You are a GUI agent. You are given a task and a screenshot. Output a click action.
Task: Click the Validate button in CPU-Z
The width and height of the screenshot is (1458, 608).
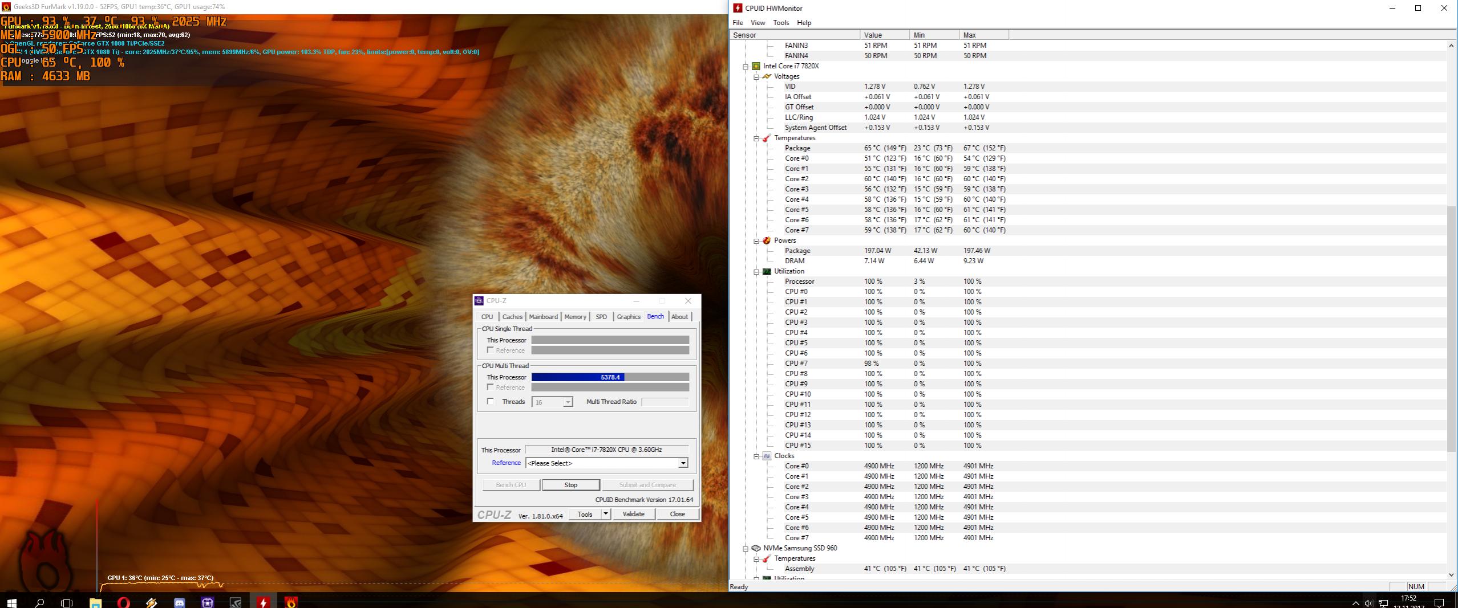pos(633,514)
